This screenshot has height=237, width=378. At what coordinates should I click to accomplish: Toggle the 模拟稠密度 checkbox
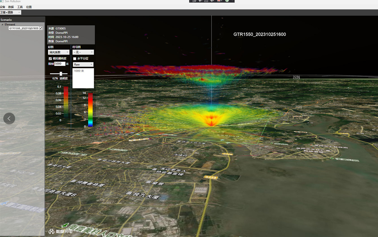point(50,58)
